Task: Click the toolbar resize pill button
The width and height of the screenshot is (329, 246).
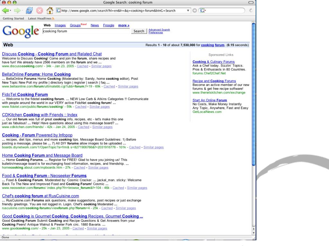Action: coord(251,3)
